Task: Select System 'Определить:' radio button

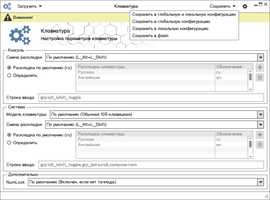Action: click(9, 143)
